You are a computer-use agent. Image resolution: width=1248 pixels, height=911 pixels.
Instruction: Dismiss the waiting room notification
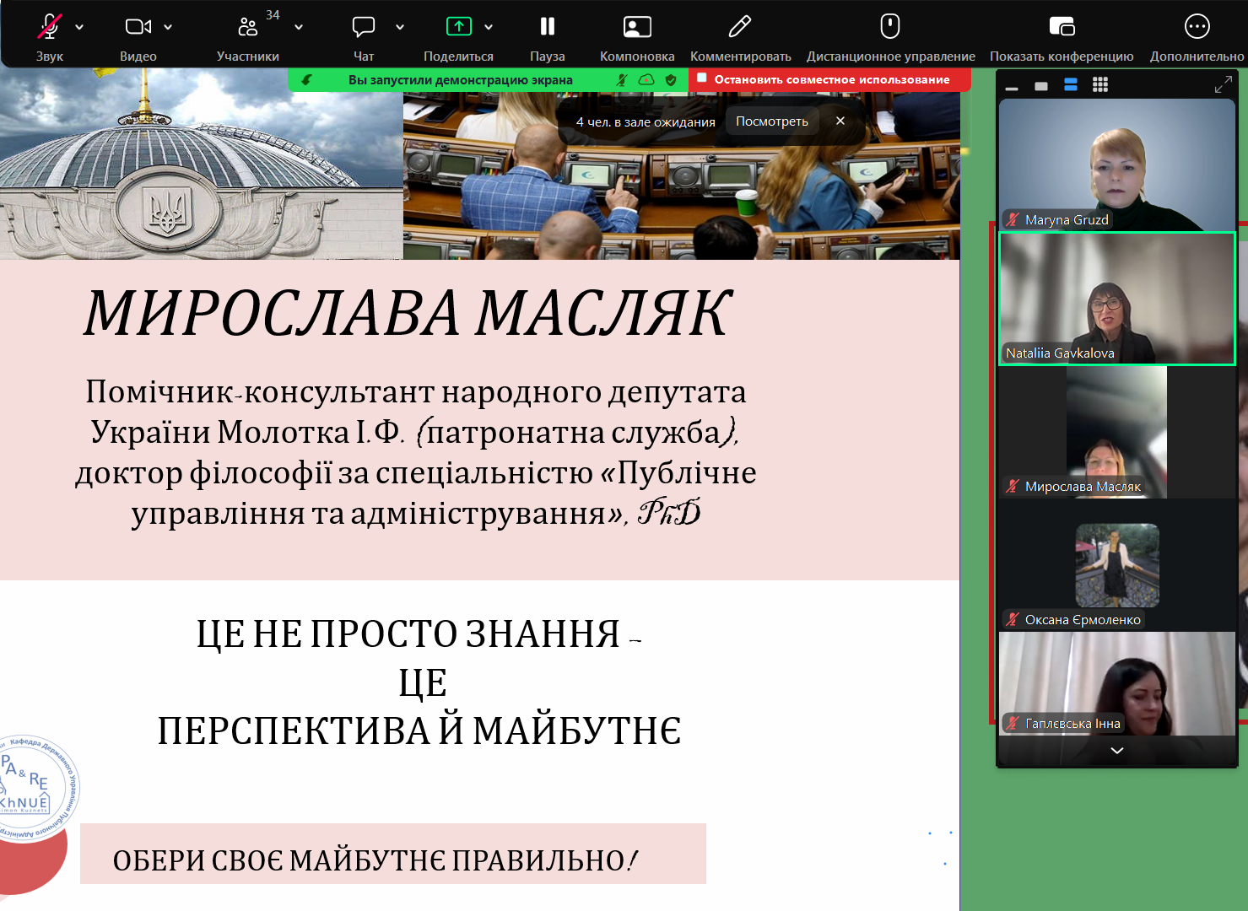click(840, 121)
